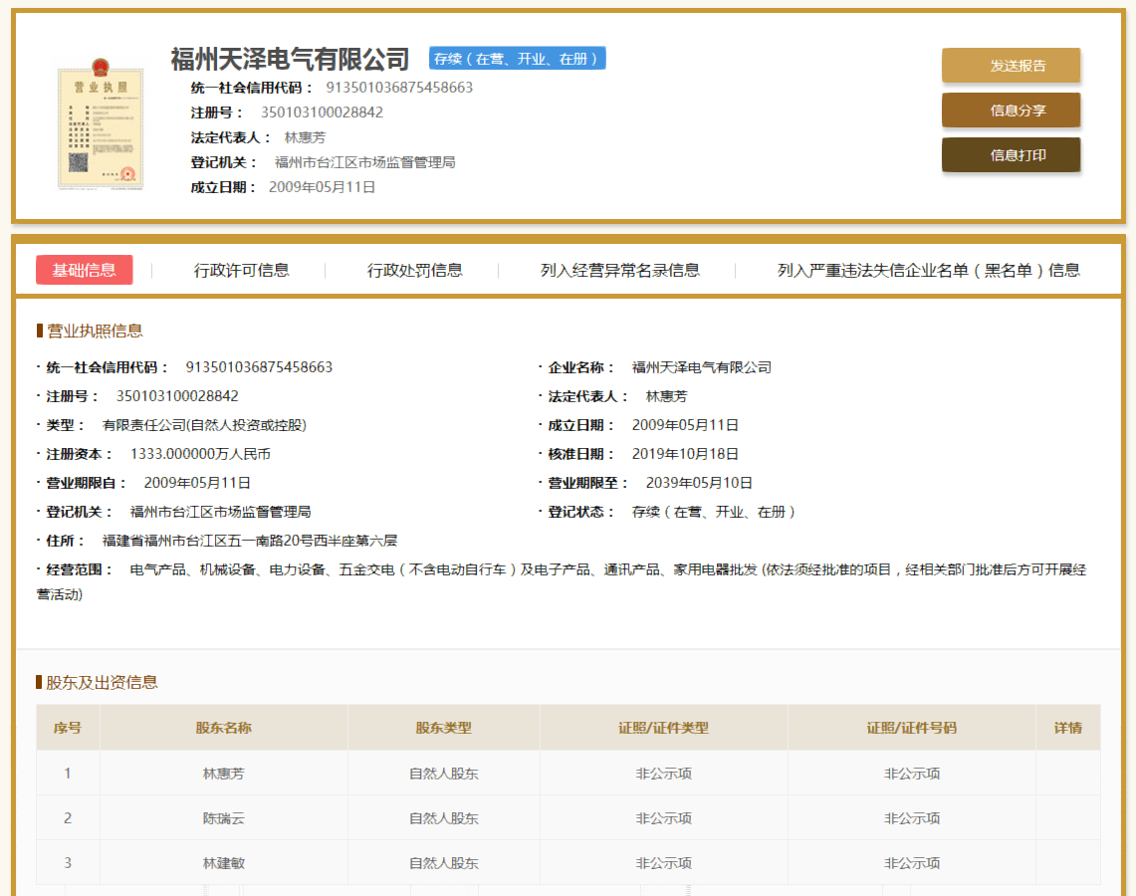Select the 类型 value 有限责任公司(自然人投资或控股)
1136x896 pixels.
(x=204, y=425)
